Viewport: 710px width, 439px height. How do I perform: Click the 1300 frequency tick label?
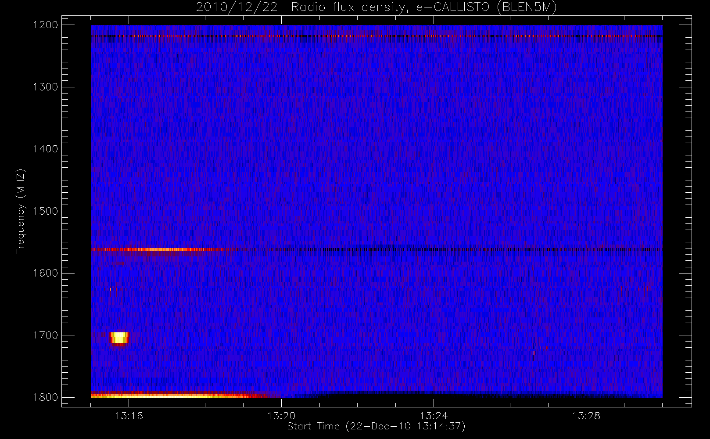pos(46,87)
